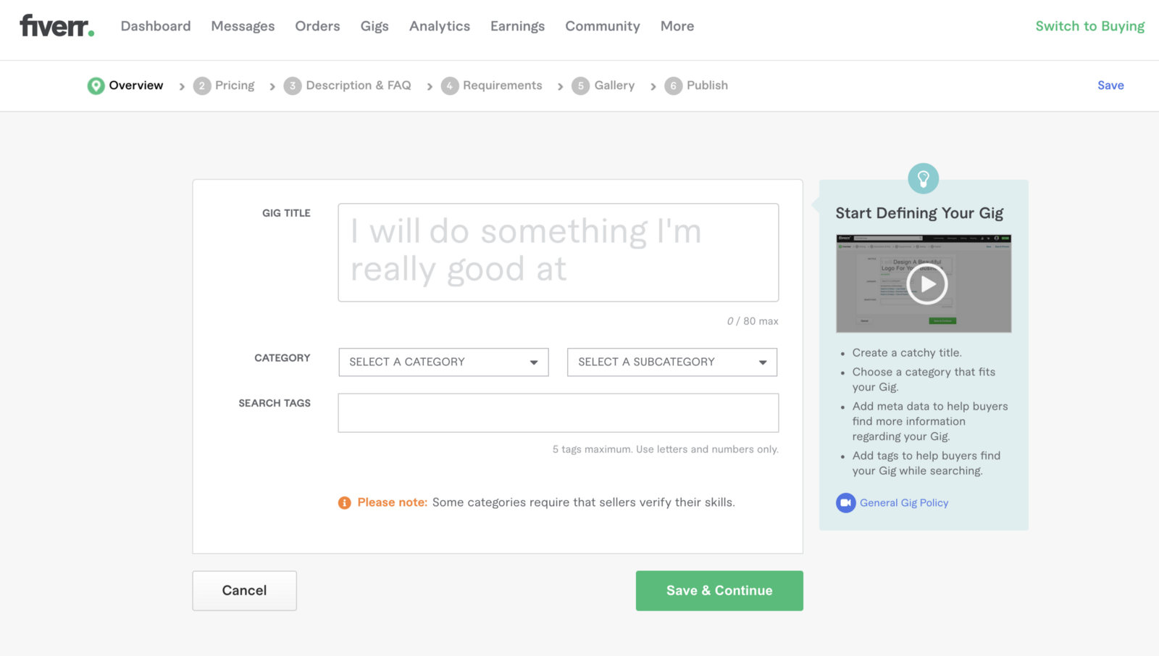Image resolution: width=1159 pixels, height=656 pixels.
Task: Open the More menu in navigation
Action: (677, 26)
